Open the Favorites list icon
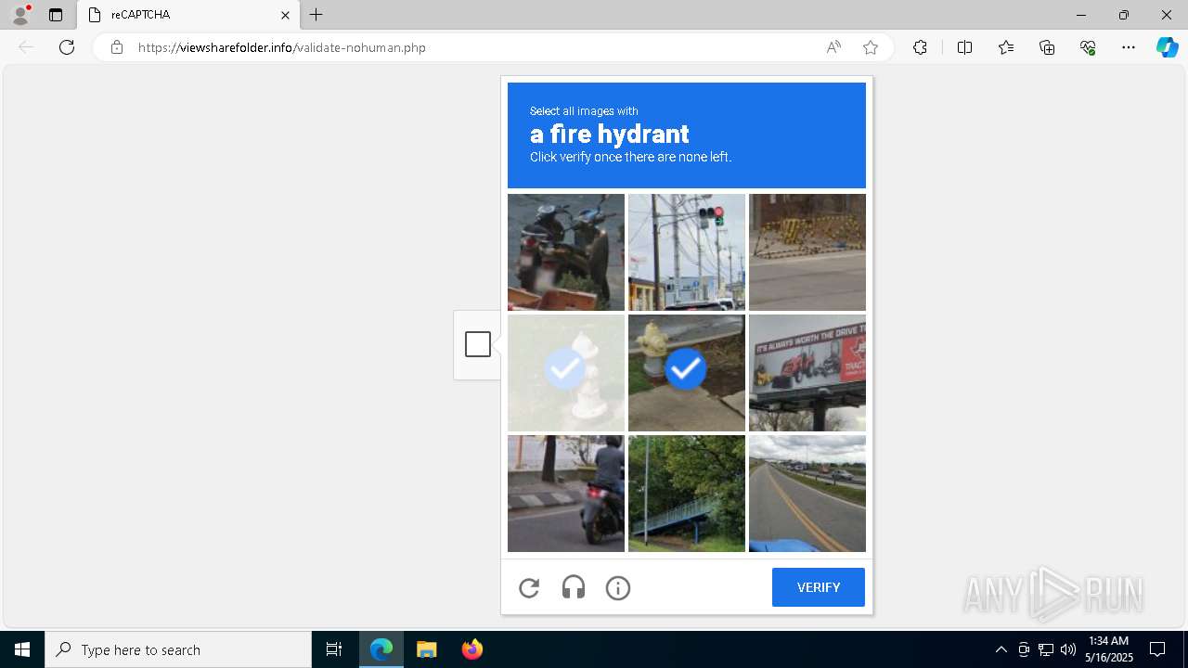This screenshot has height=668, width=1188. (x=1006, y=47)
